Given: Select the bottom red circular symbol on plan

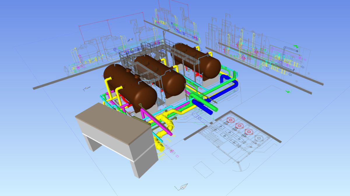Looking at the screenshot, I should point(249,132).
